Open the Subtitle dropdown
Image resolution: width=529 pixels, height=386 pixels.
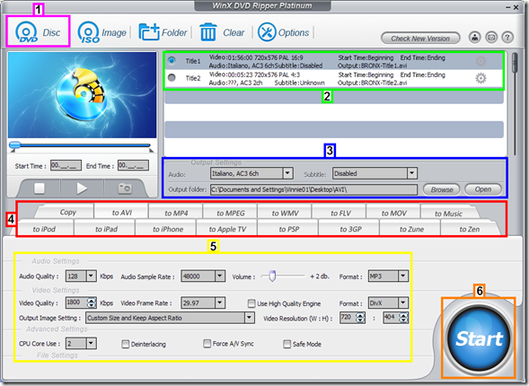(411, 173)
